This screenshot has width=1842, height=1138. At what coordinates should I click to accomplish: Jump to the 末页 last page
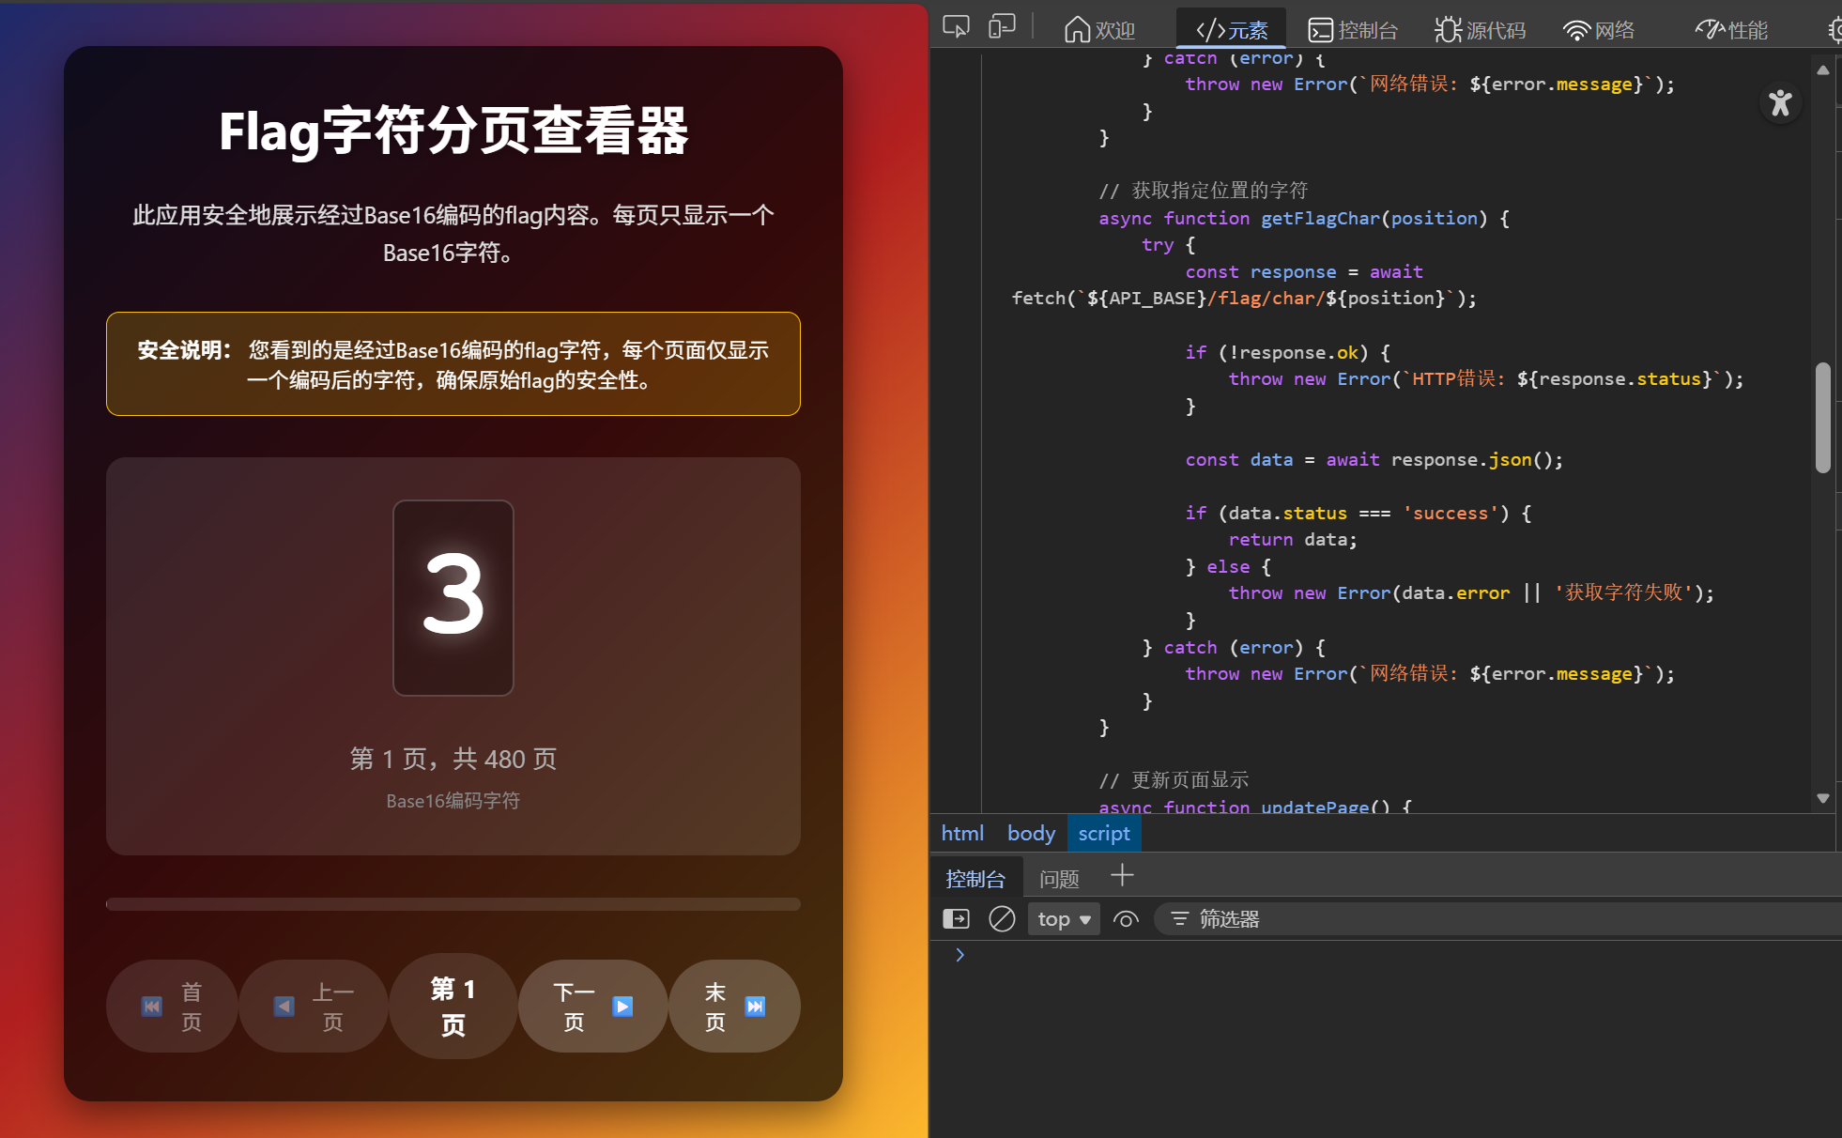(x=734, y=1006)
